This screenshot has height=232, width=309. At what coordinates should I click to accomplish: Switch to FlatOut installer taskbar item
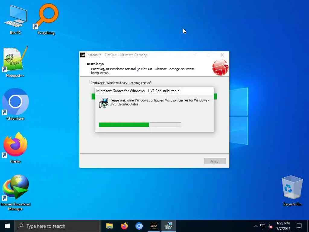tap(154, 226)
